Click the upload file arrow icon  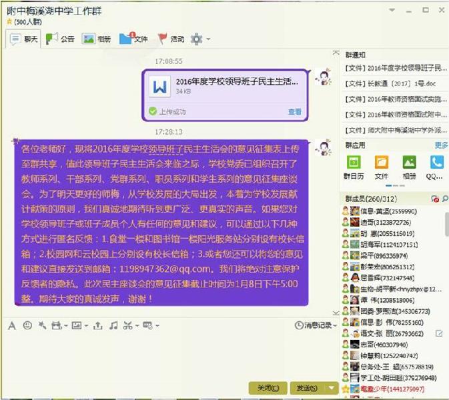97,325
